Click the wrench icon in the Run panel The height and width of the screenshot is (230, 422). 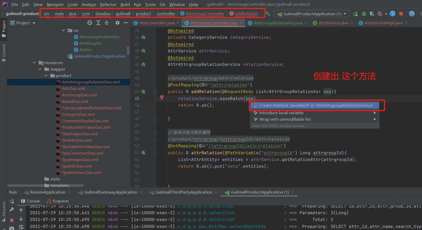12,210
